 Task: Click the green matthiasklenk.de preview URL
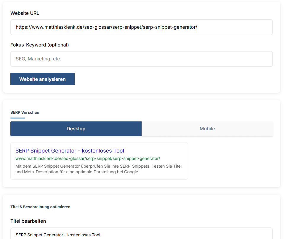[88, 158]
